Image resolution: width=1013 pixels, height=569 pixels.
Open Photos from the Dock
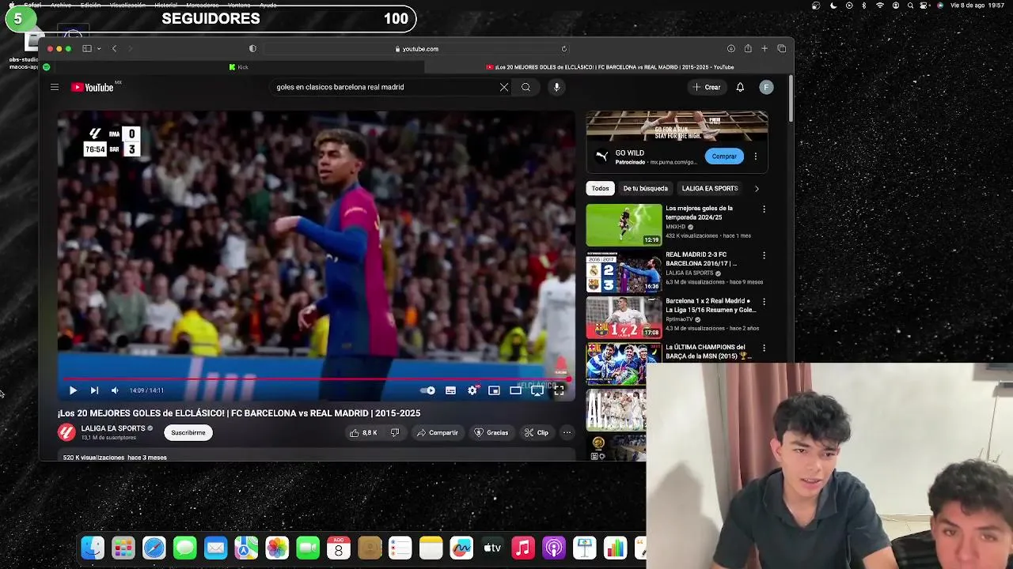pyautogui.click(x=277, y=548)
